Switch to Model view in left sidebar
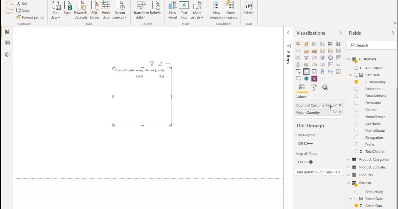This screenshot has height=209, width=398. pyautogui.click(x=7, y=54)
